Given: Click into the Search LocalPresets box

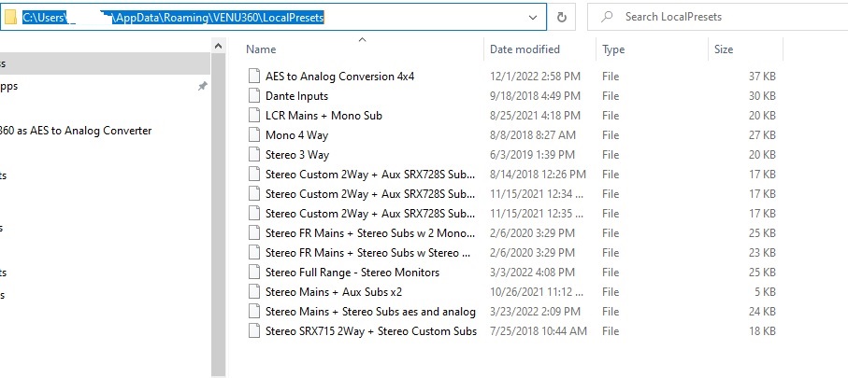Looking at the screenshot, I should pos(719,17).
